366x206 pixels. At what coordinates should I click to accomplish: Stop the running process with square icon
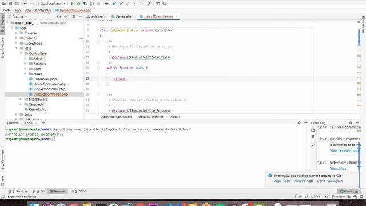click(98, 4)
